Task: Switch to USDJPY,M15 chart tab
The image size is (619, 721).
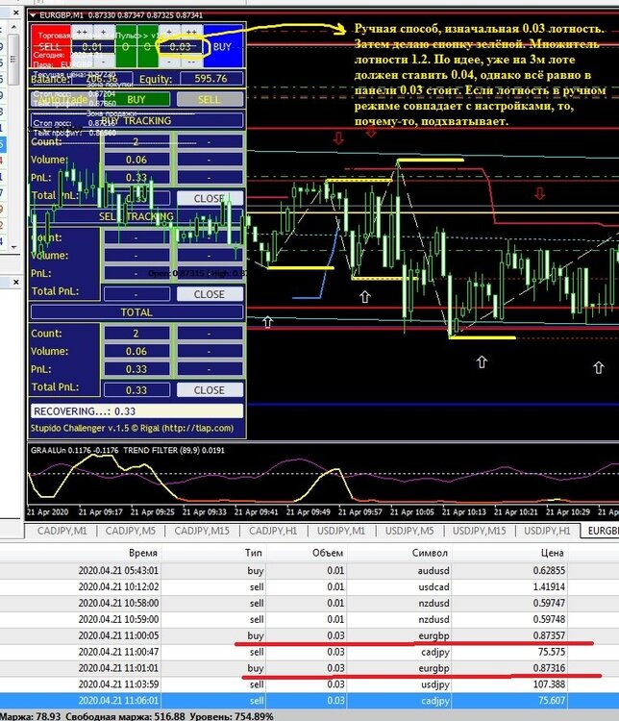Action: pyautogui.click(x=480, y=531)
